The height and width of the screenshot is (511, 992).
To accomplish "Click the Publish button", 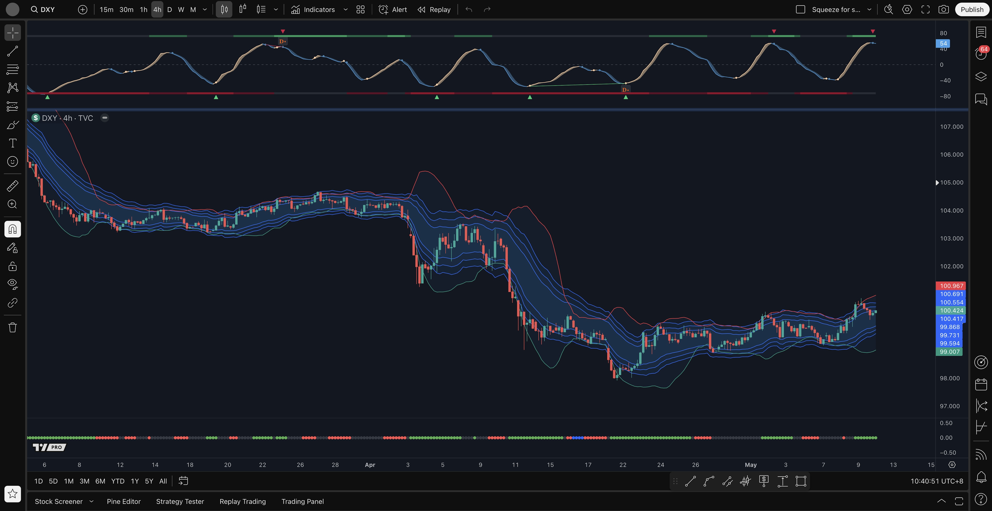I will coord(972,10).
